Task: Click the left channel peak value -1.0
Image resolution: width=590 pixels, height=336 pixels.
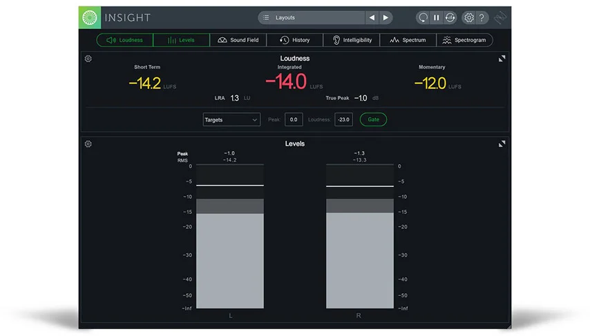Action: [229, 153]
